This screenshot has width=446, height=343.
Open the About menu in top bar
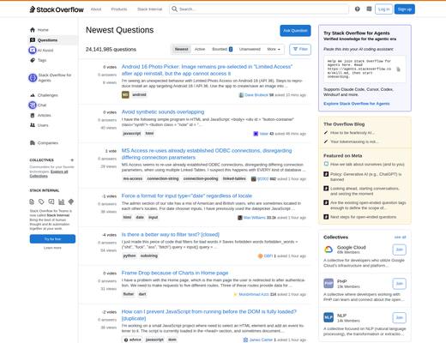click(96, 9)
